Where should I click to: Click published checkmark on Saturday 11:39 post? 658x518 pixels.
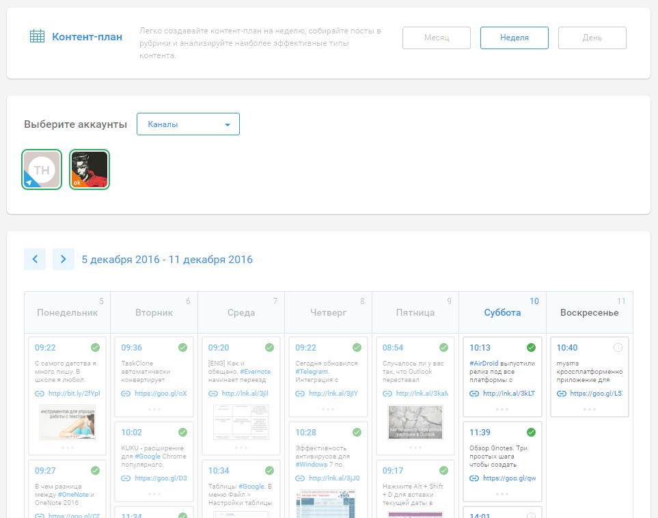coord(531,433)
